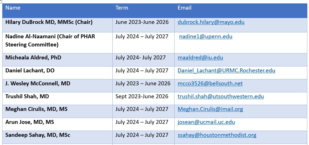Click the mcco3526@bellsouth.net email address

click(210, 84)
